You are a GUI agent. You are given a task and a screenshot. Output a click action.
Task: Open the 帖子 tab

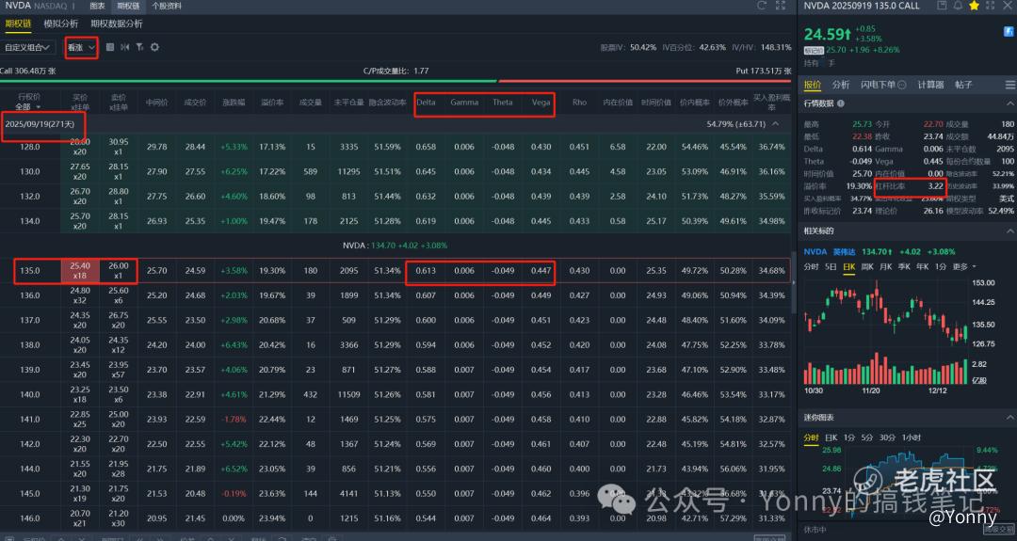click(964, 85)
